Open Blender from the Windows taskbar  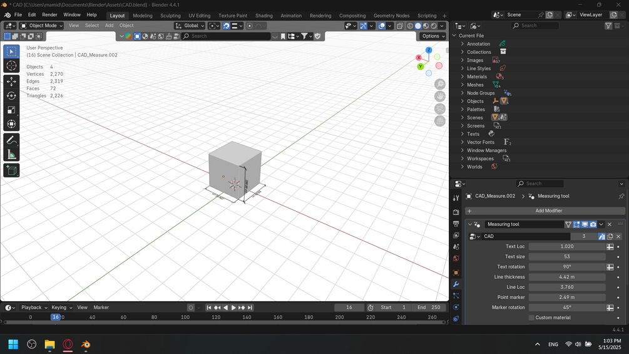[86, 345]
